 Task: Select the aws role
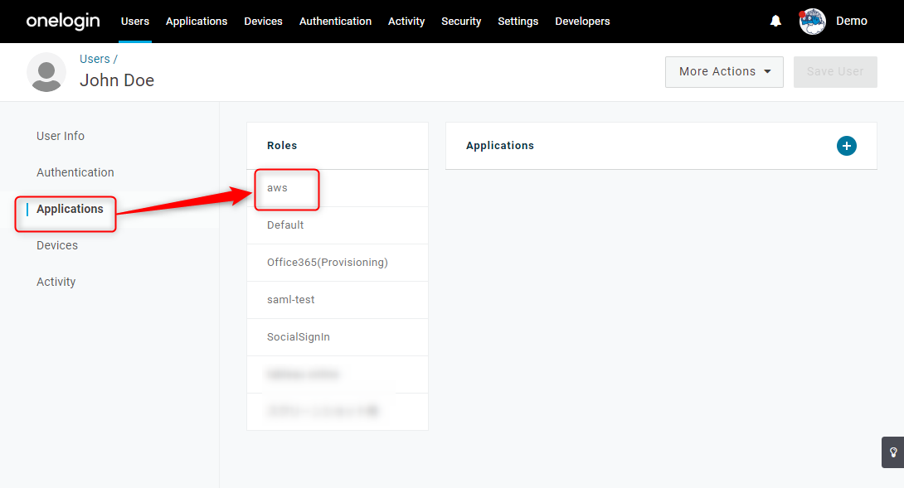point(338,188)
